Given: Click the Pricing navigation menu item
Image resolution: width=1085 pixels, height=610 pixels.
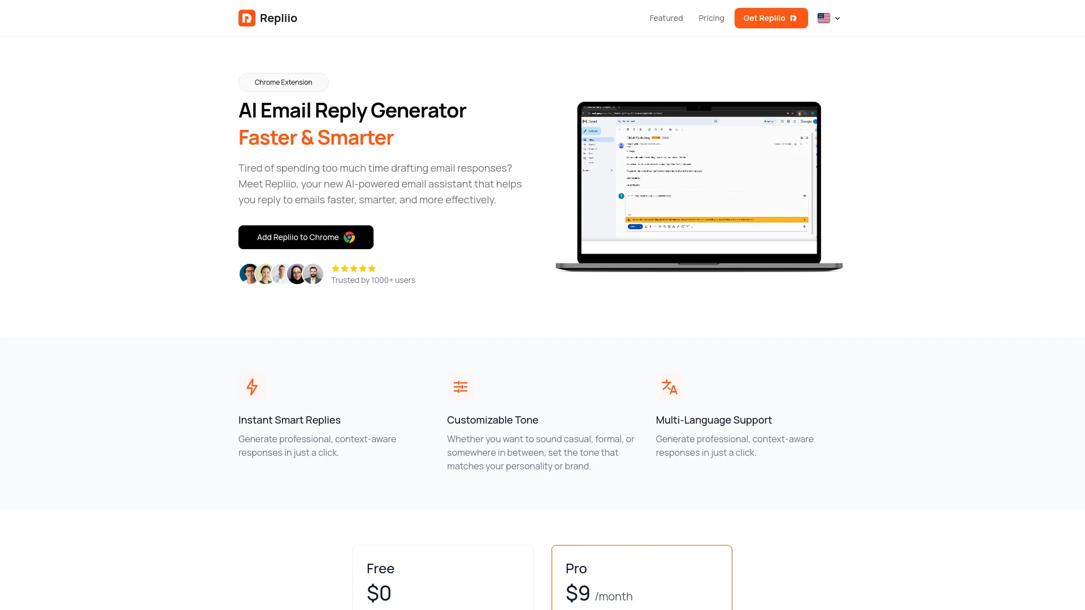Looking at the screenshot, I should pos(711,18).
